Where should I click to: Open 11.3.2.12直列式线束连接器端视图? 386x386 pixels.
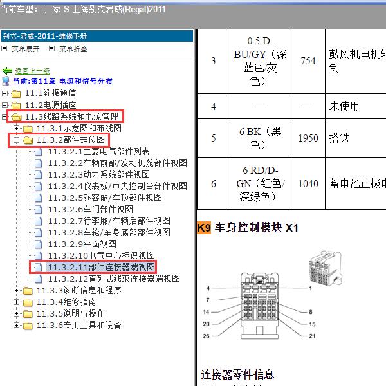[x=114, y=279]
